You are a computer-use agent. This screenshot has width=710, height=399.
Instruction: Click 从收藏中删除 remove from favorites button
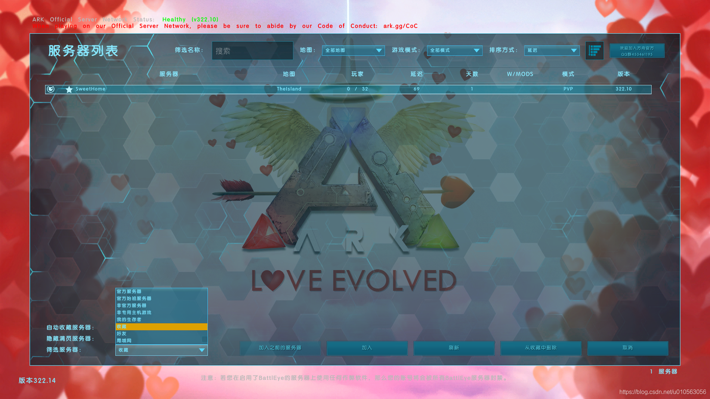tap(541, 348)
